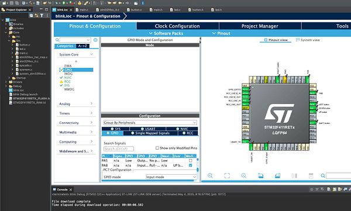Click the debug bug toolbar icon
Screen dimensions: 351x211
(x=57, y=3)
